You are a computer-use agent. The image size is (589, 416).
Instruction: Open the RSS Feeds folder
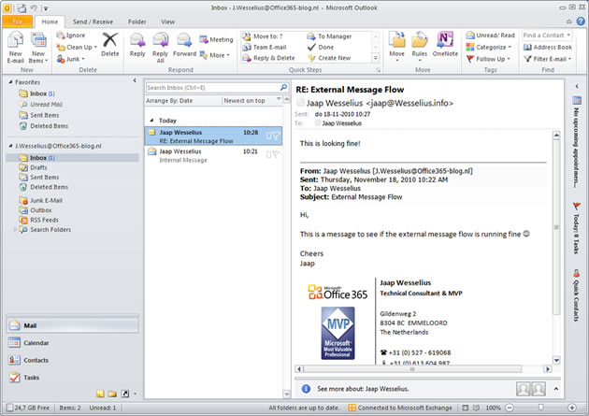pos(44,220)
